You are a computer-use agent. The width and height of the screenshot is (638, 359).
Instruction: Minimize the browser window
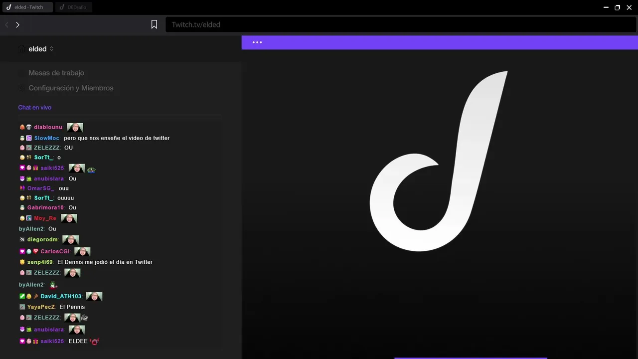[x=606, y=7]
